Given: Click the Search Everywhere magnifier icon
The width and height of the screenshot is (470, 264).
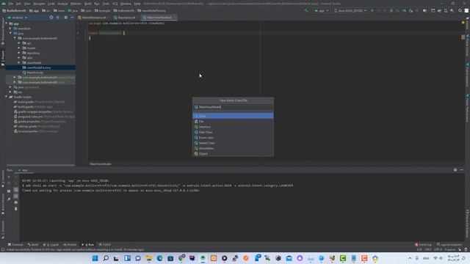Looking at the screenshot, I should [x=460, y=10].
